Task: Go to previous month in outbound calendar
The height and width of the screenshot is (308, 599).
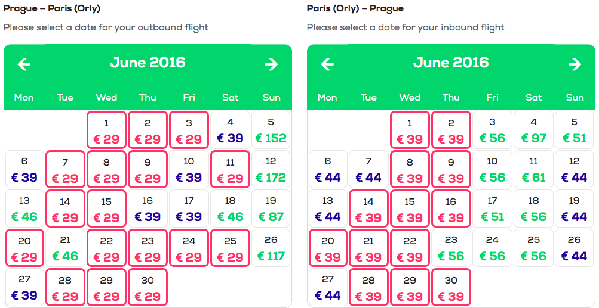Action: (x=24, y=64)
